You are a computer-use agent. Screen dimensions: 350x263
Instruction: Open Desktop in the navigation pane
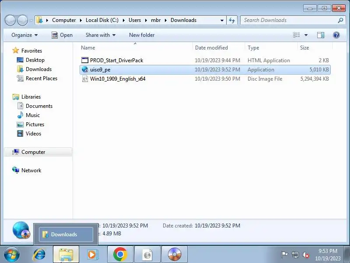(x=35, y=60)
